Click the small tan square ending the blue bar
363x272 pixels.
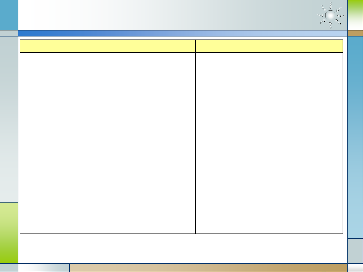point(355,33)
